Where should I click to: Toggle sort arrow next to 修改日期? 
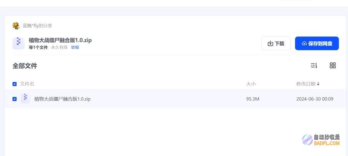pyautogui.click(x=318, y=84)
